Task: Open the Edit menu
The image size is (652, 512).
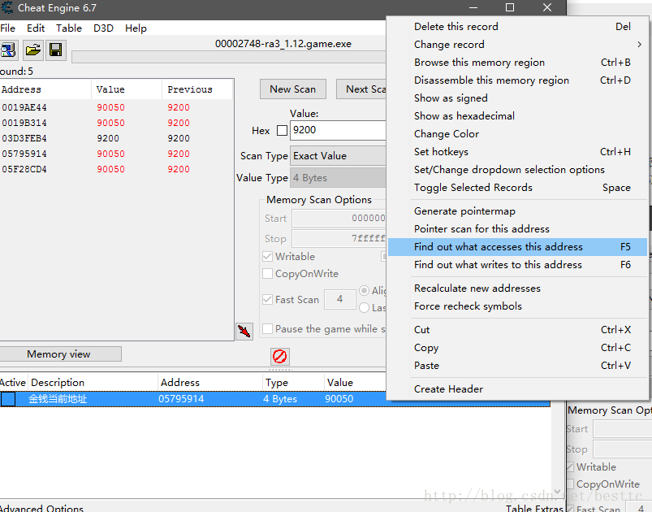Action: coord(36,28)
